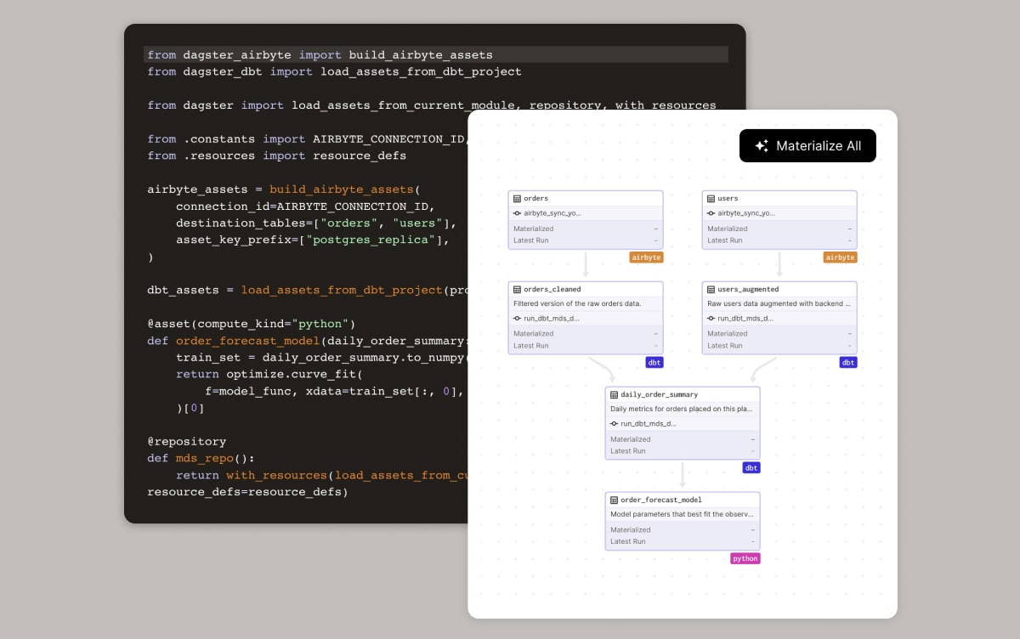Select the airbyte tag under orders node
The width and height of the screenshot is (1020, 639).
click(x=646, y=257)
